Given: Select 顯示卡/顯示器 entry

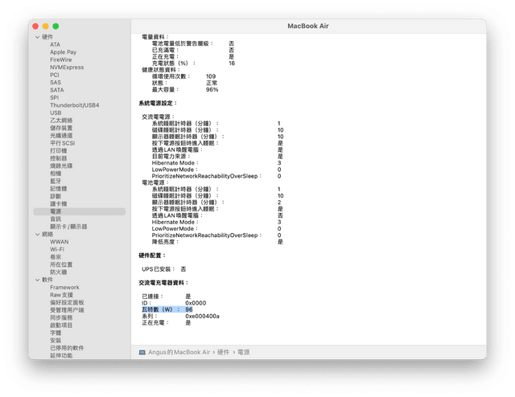Looking at the screenshot, I should click(68, 227).
